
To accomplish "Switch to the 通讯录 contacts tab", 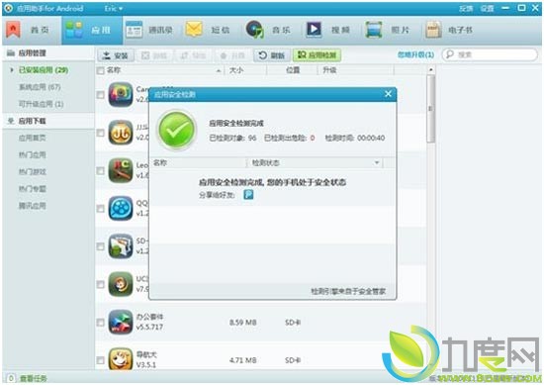I will pos(149,31).
